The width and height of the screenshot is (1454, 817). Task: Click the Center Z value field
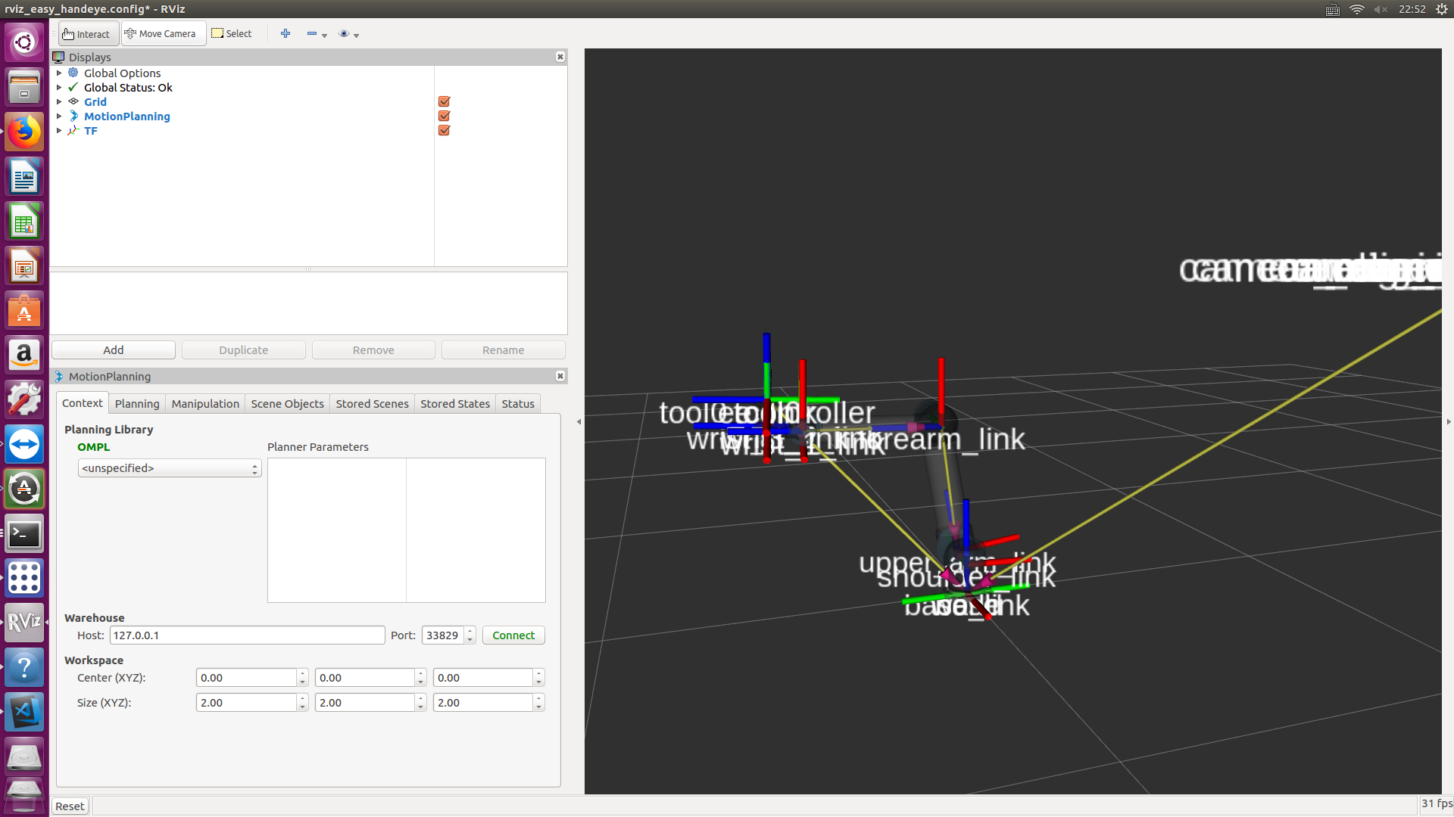point(483,677)
